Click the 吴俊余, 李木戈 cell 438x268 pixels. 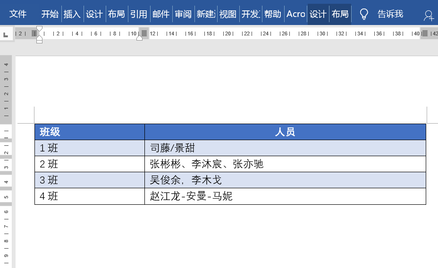[285, 180]
